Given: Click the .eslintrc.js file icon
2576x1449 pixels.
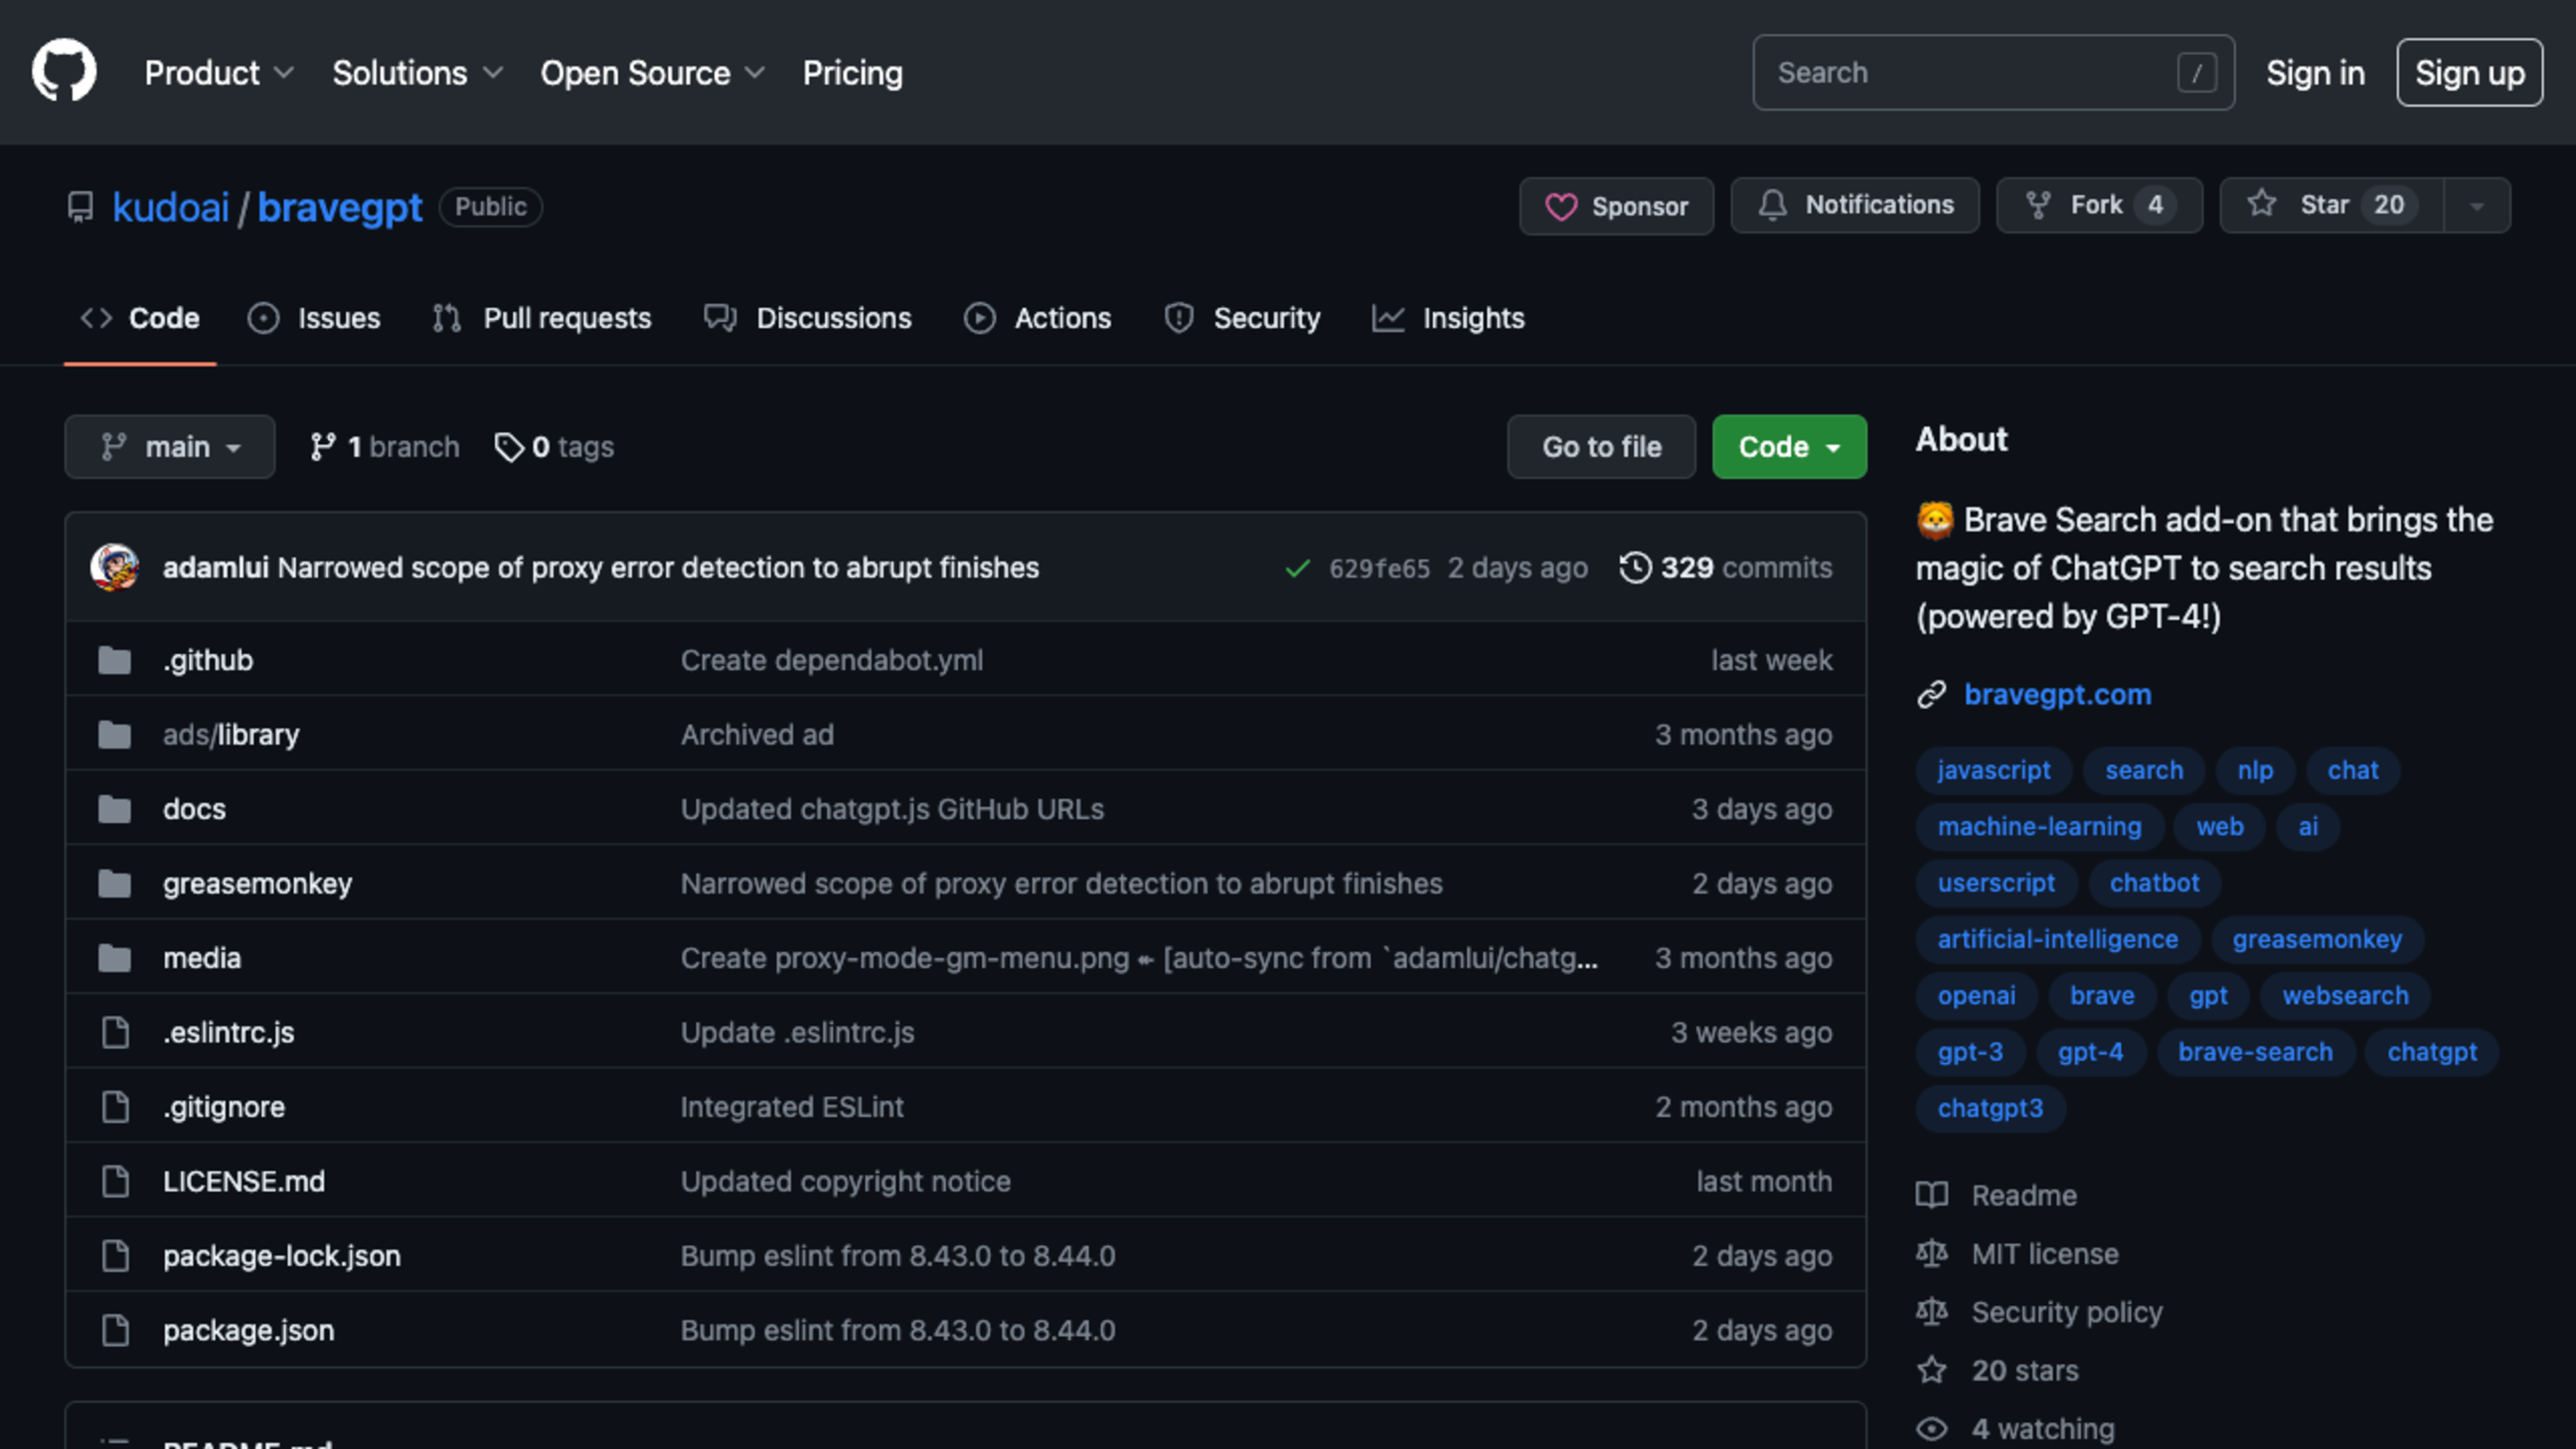Looking at the screenshot, I should pyautogui.click(x=116, y=1032).
